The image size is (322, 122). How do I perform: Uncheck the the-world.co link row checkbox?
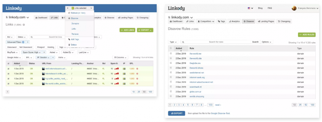pos(8,84)
